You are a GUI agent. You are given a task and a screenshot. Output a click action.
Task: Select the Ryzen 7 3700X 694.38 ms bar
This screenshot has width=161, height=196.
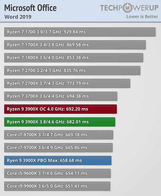click(61, 96)
